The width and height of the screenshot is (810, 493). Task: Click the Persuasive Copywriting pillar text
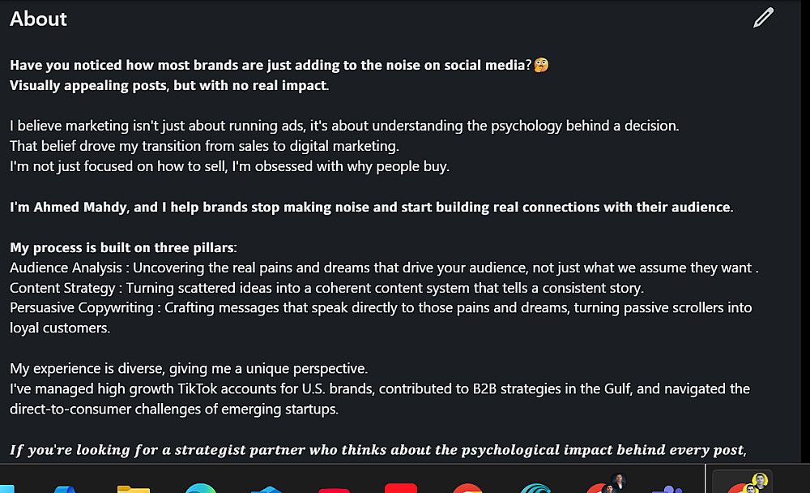[x=381, y=308]
